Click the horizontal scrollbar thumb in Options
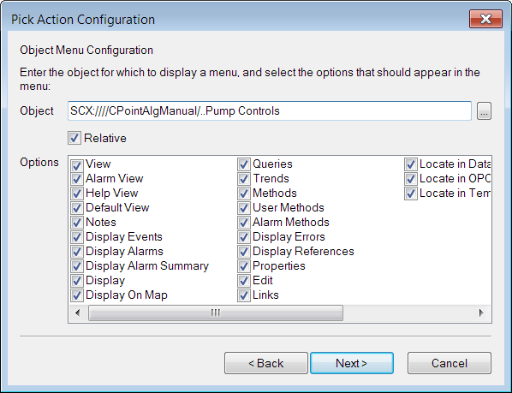The height and width of the screenshot is (393, 512). tap(216, 313)
